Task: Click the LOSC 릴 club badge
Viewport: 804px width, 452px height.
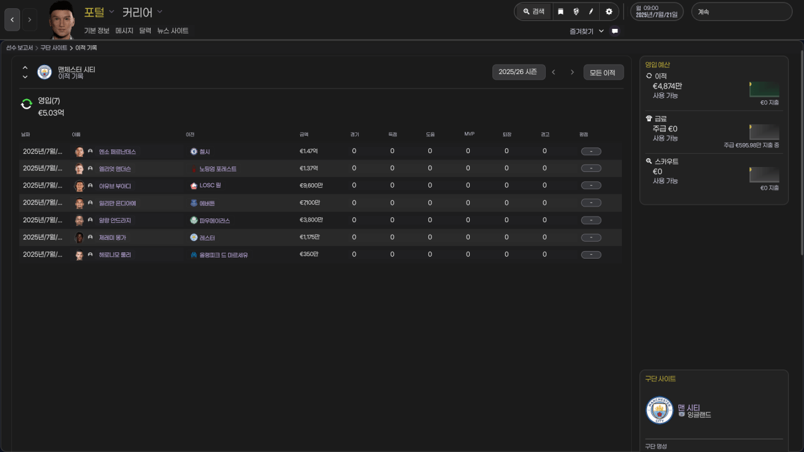Action: (x=193, y=186)
